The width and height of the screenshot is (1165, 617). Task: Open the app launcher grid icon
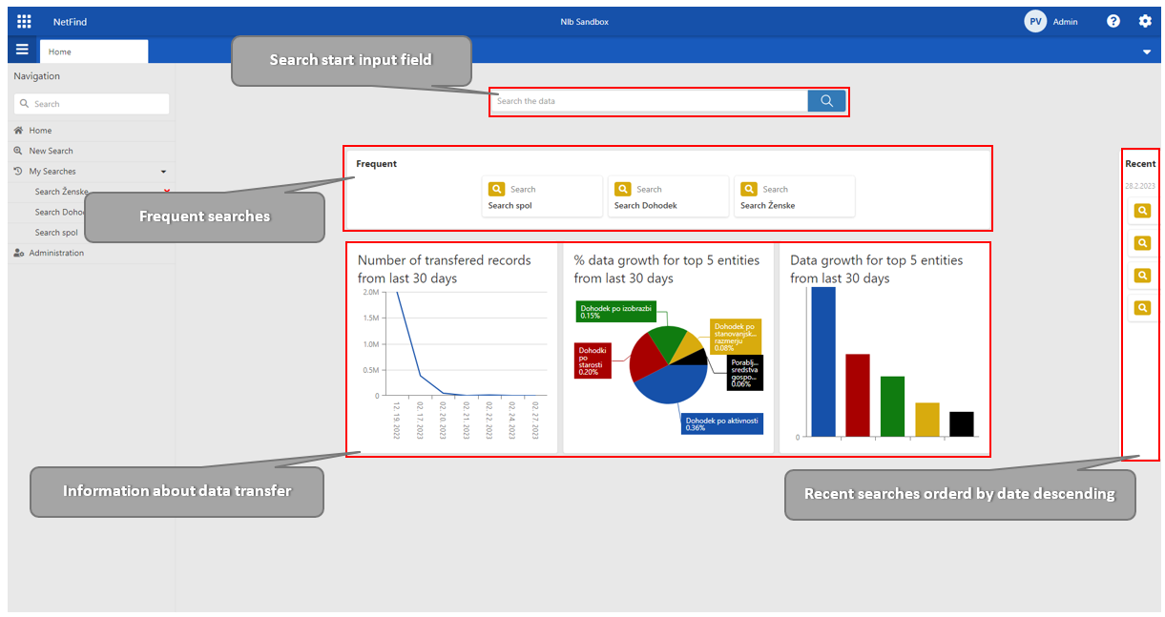[25, 21]
